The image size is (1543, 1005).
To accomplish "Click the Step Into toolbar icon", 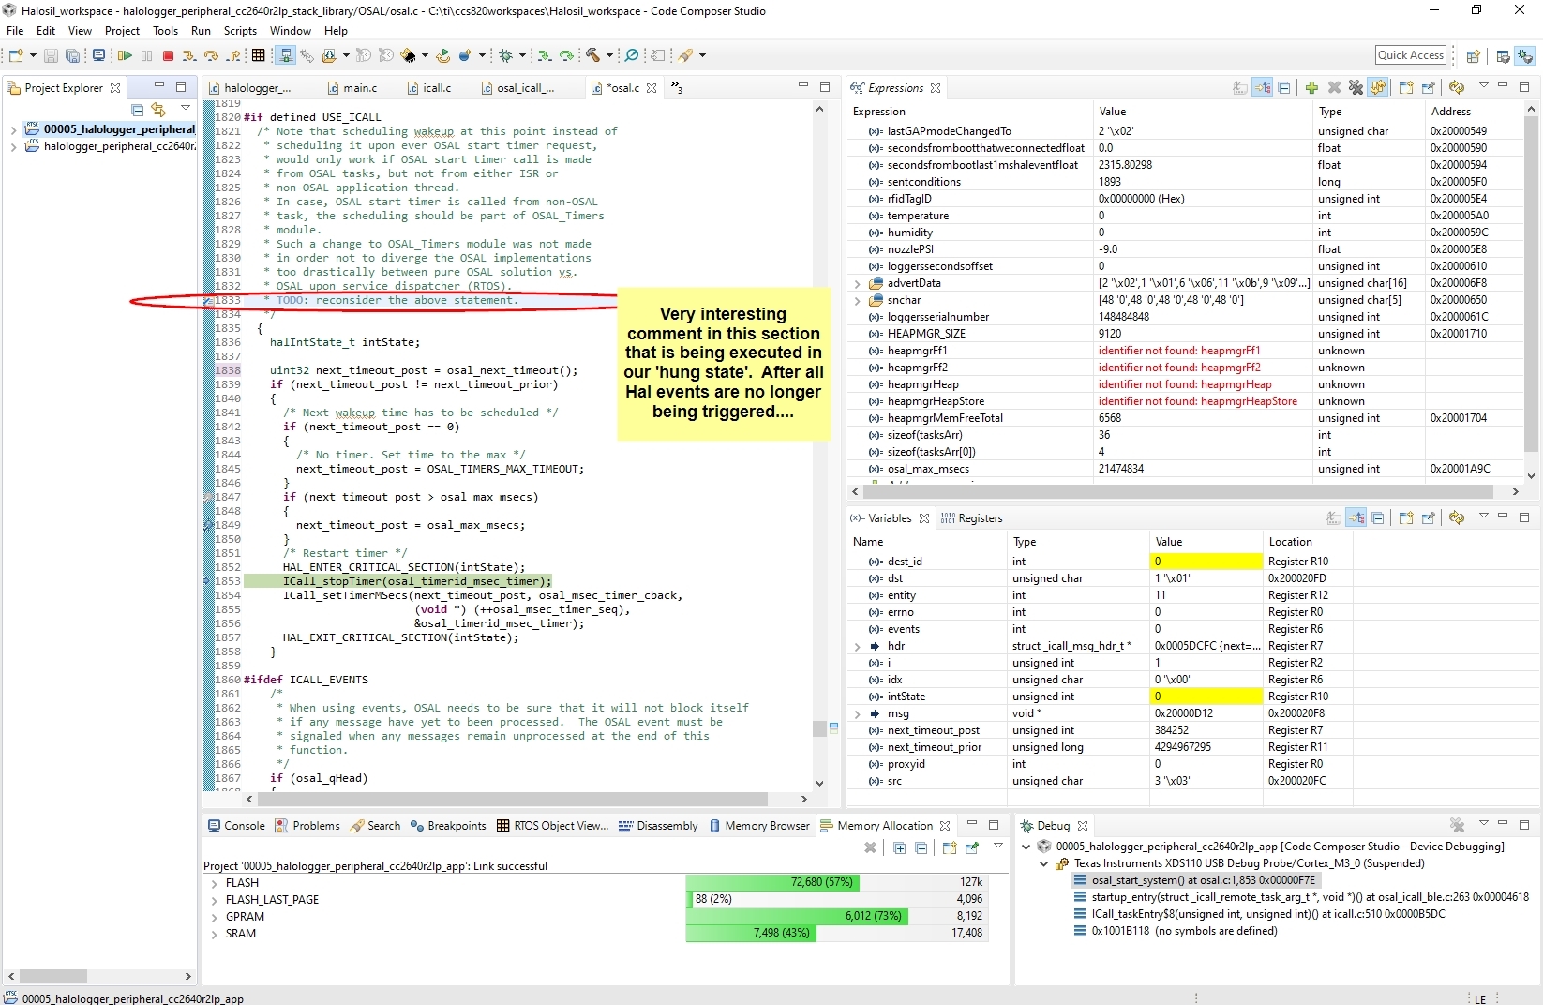I will (189, 56).
